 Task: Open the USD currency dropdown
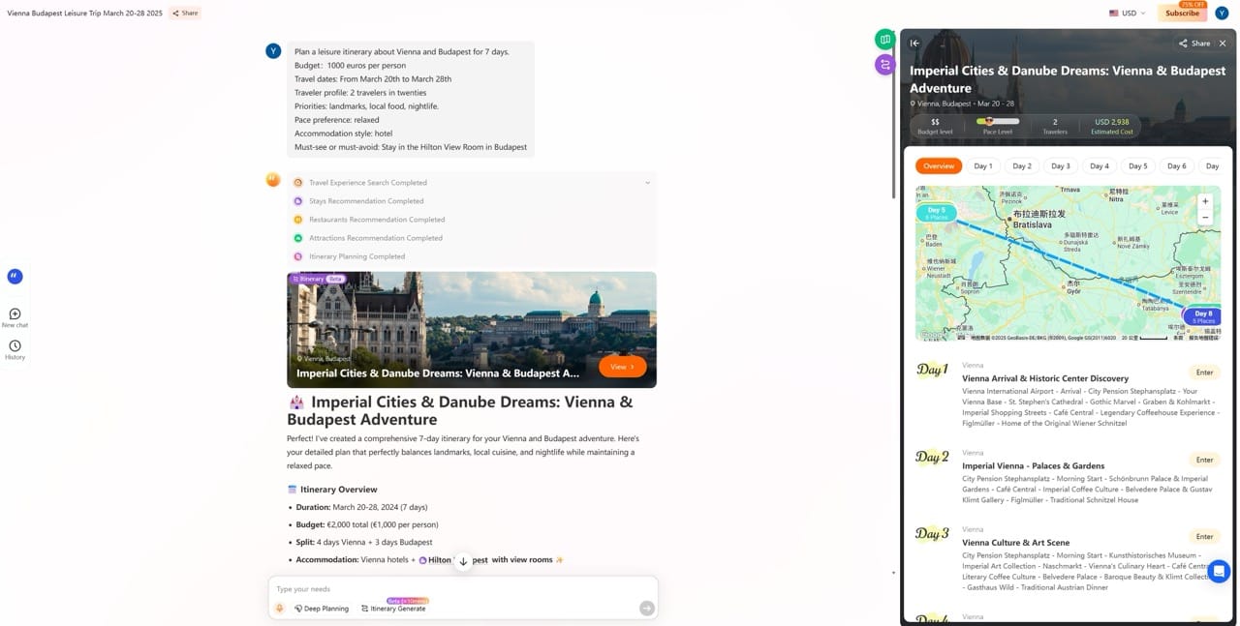(x=1128, y=14)
